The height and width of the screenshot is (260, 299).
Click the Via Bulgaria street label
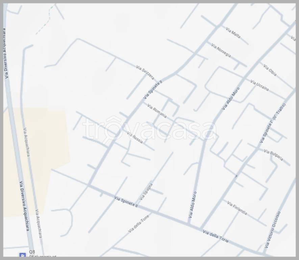tap(273, 155)
